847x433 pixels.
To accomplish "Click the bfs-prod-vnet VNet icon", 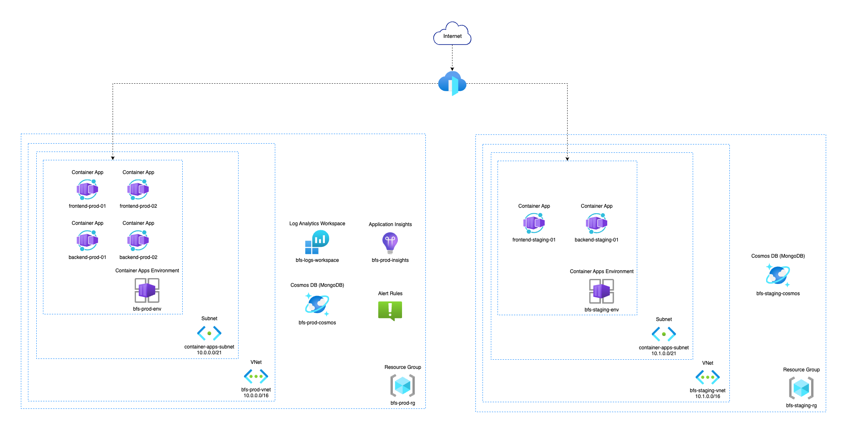I will (256, 377).
